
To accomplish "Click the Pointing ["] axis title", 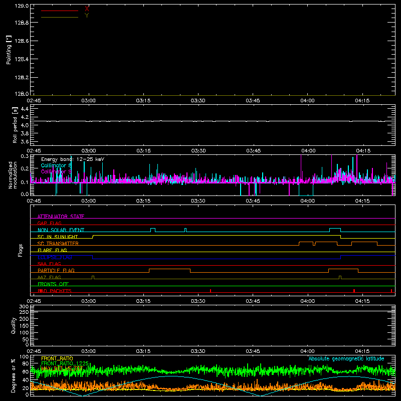I will click(9, 50).
